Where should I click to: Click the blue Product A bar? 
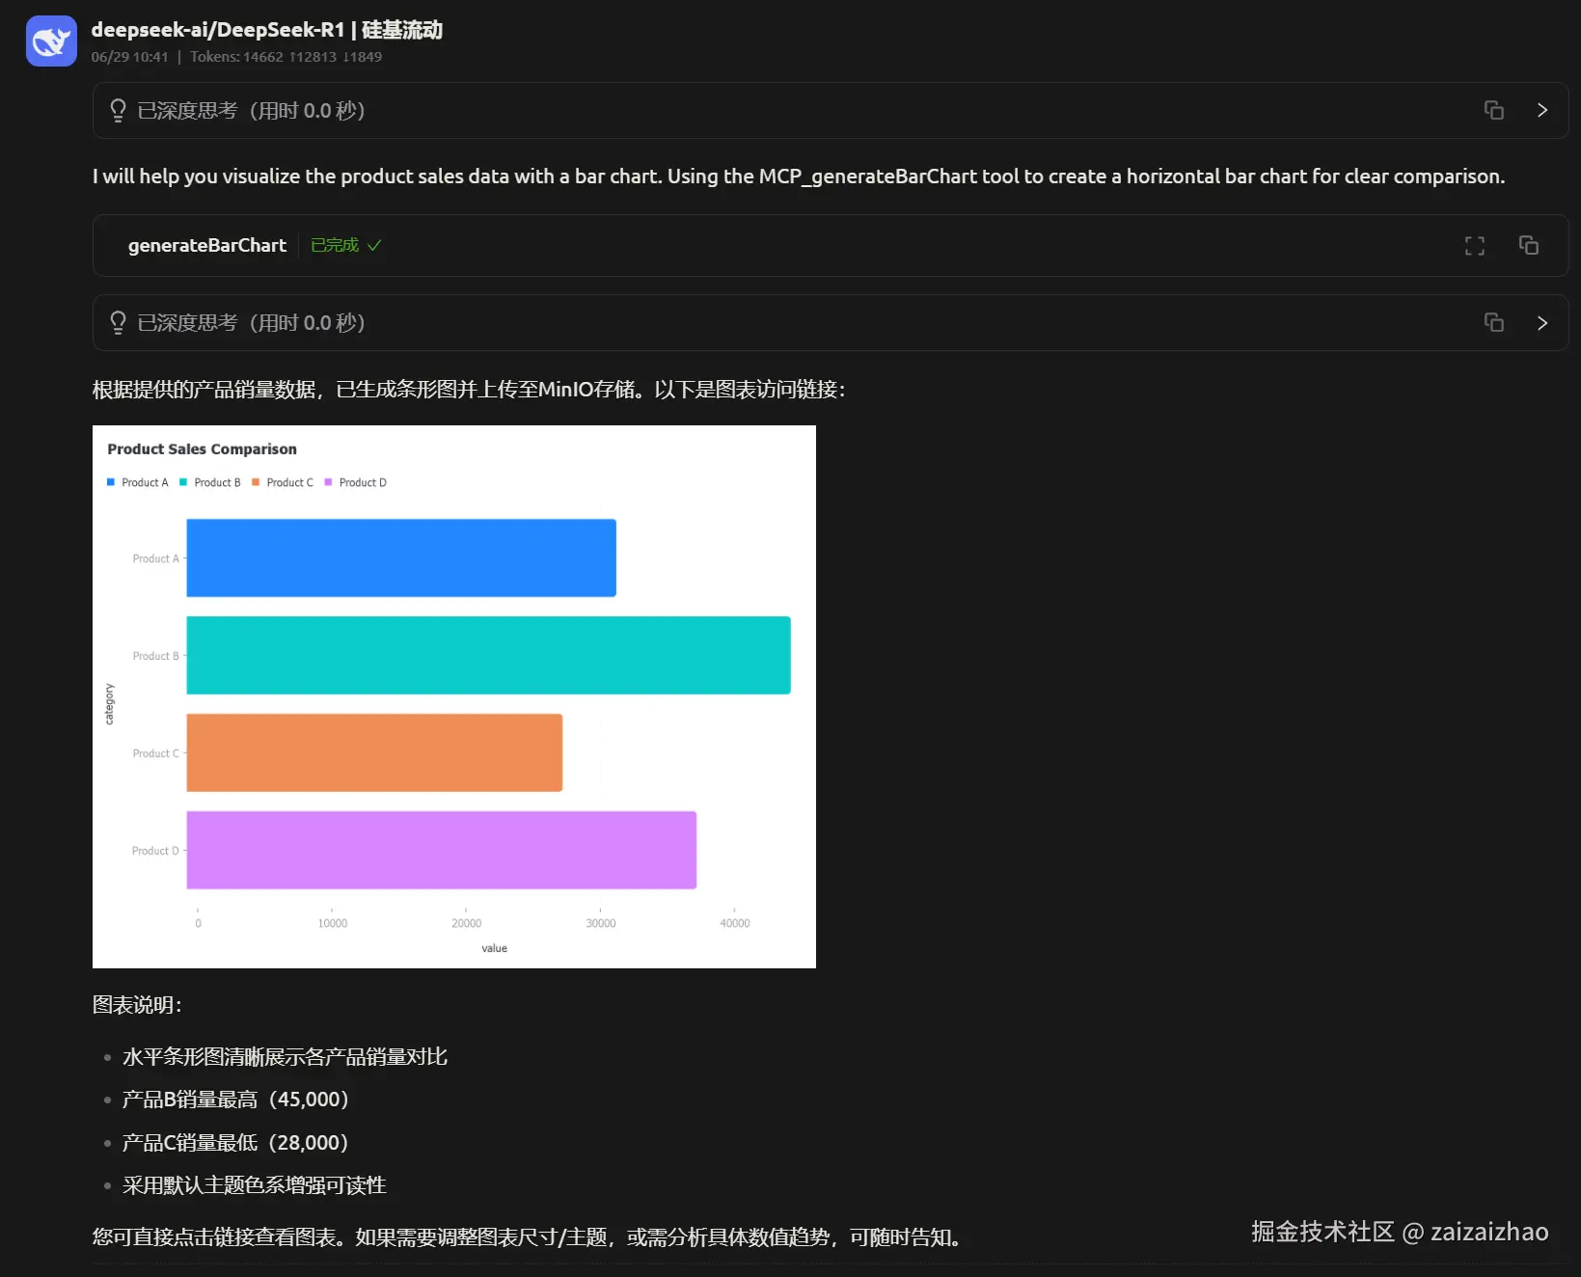click(401, 557)
